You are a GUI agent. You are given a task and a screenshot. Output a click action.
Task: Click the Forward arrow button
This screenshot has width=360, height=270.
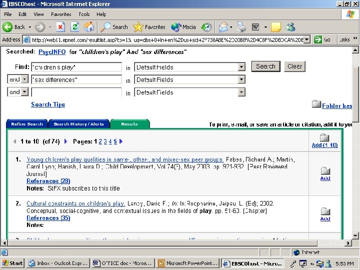coord(40,27)
